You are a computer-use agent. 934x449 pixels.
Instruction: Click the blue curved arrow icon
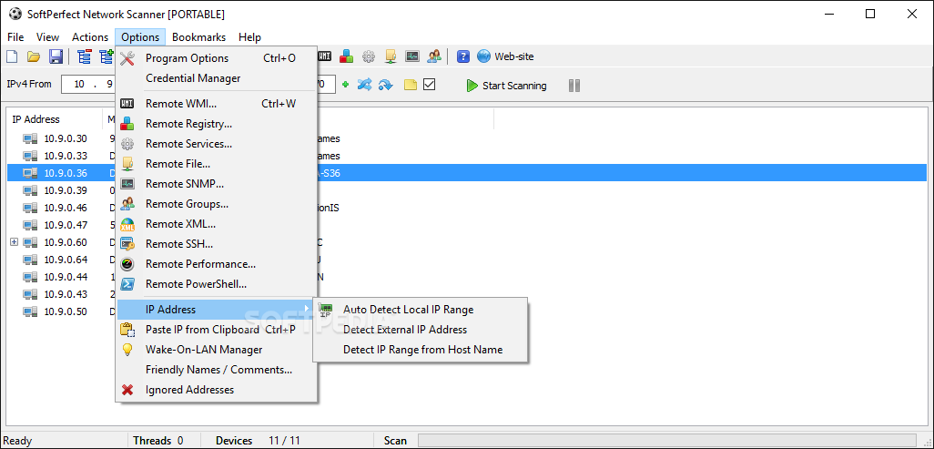coord(386,86)
